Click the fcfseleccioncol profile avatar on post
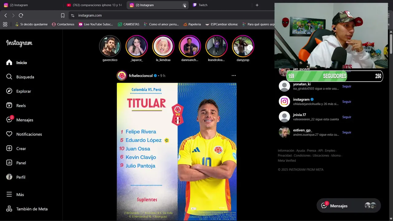This screenshot has width=393, height=221. (122, 76)
